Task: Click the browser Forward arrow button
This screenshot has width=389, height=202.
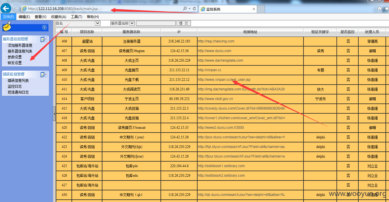Action: [x=16, y=9]
